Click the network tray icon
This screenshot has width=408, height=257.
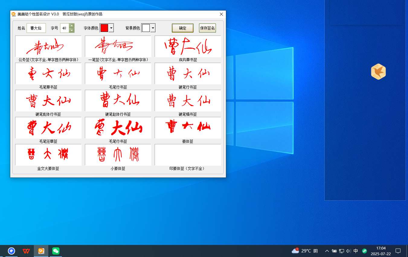coord(342,251)
